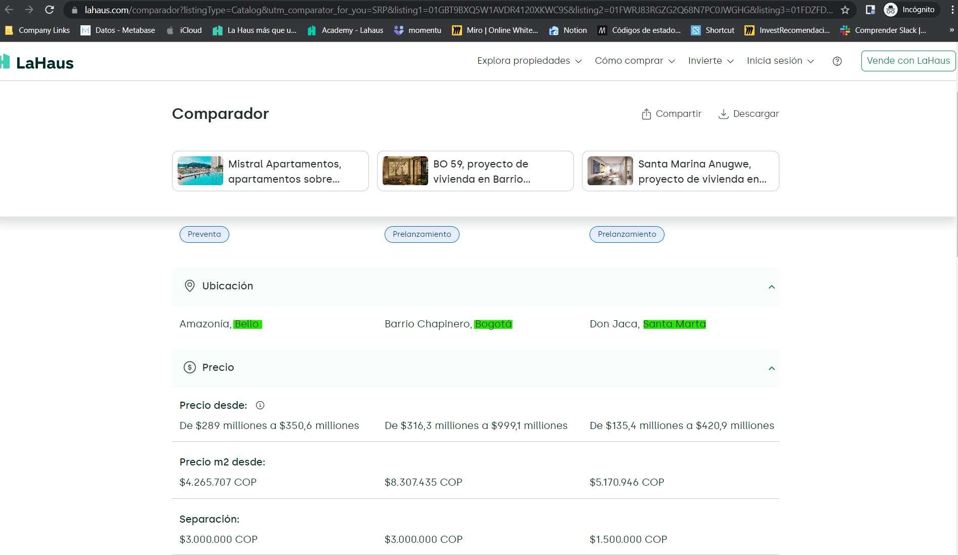Image resolution: width=958 pixels, height=555 pixels.
Task: Open the Explora propiedades dropdown
Action: (x=529, y=61)
